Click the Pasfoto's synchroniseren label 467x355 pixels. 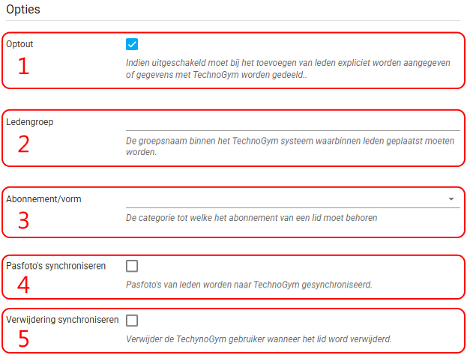(55, 266)
